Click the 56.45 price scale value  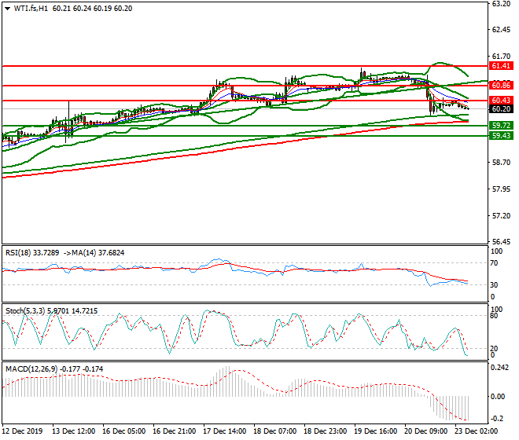coord(501,241)
